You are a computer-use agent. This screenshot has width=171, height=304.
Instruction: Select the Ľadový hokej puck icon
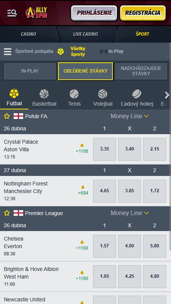click(137, 94)
